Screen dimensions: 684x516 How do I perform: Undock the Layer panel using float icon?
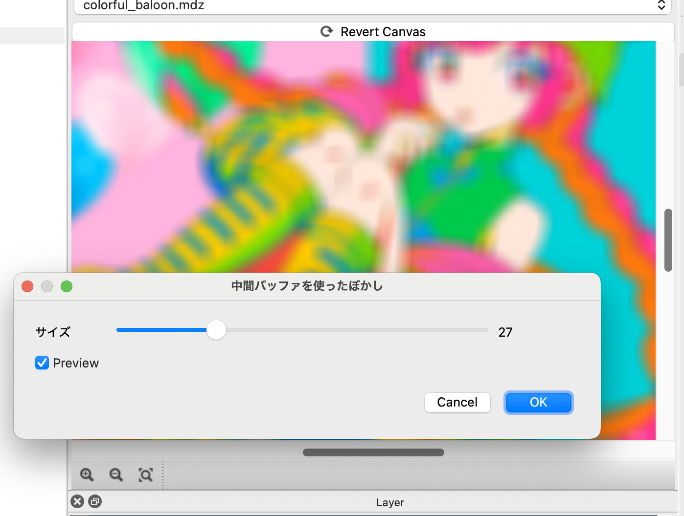pyautogui.click(x=95, y=501)
